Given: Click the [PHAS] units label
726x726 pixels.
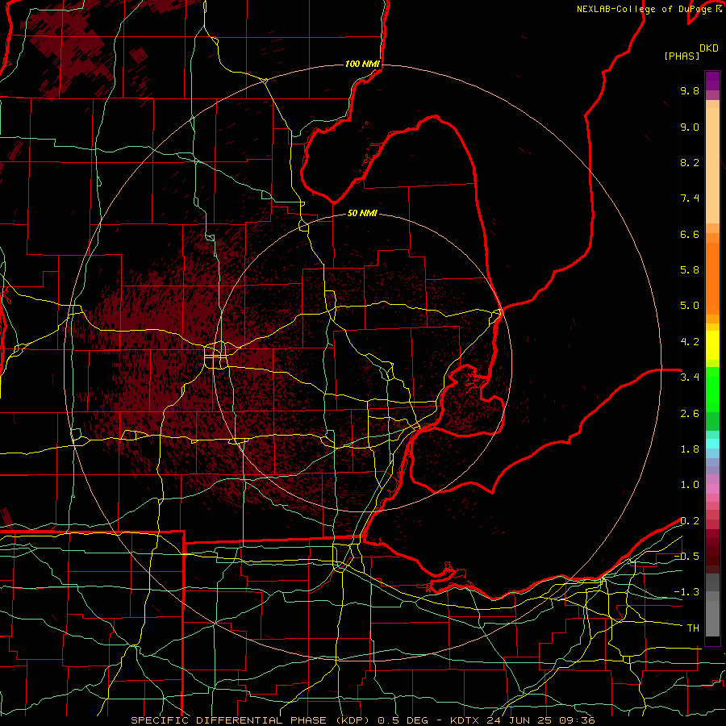Looking at the screenshot, I should [x=682, y=56].
